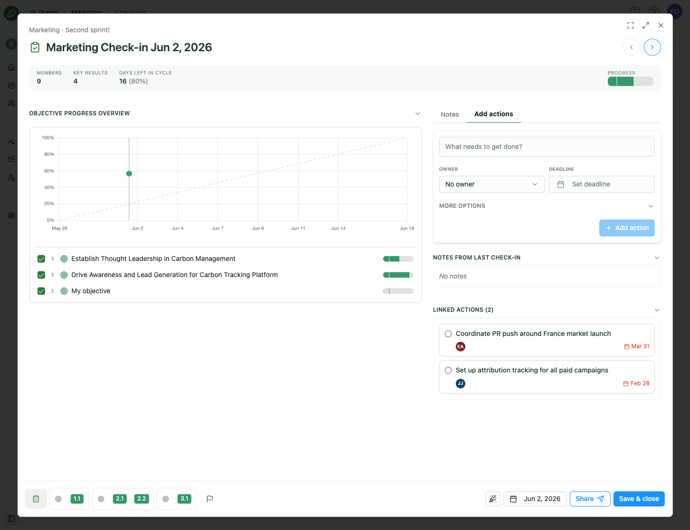Mark Coordinate PR push action complete
Screen dimensions: 690x530
[x=448, y=334]
